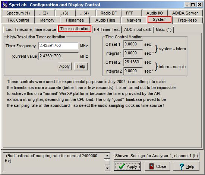Open the ADC input calib subtab
Screen dimensions: 205x175
tap(138, 29)
